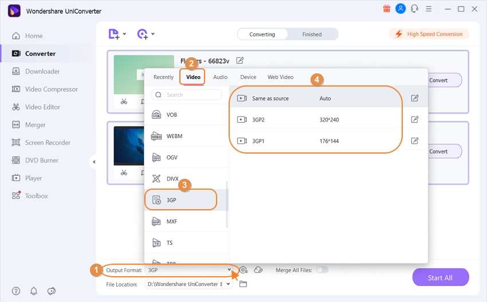Screen dimensions: 487x302
Task: Click the format list scrollbar
Action: click(227, 205)
